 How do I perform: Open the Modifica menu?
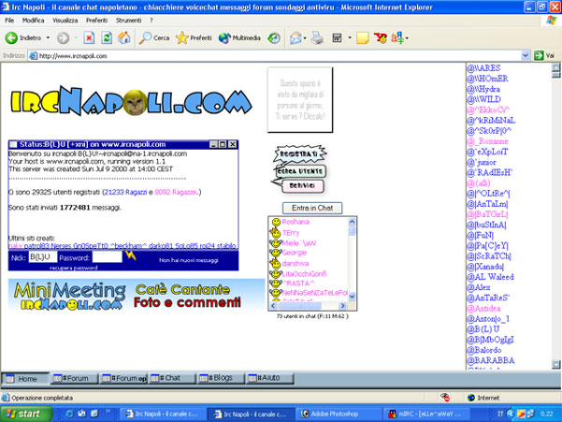click(x=33, y=21)
